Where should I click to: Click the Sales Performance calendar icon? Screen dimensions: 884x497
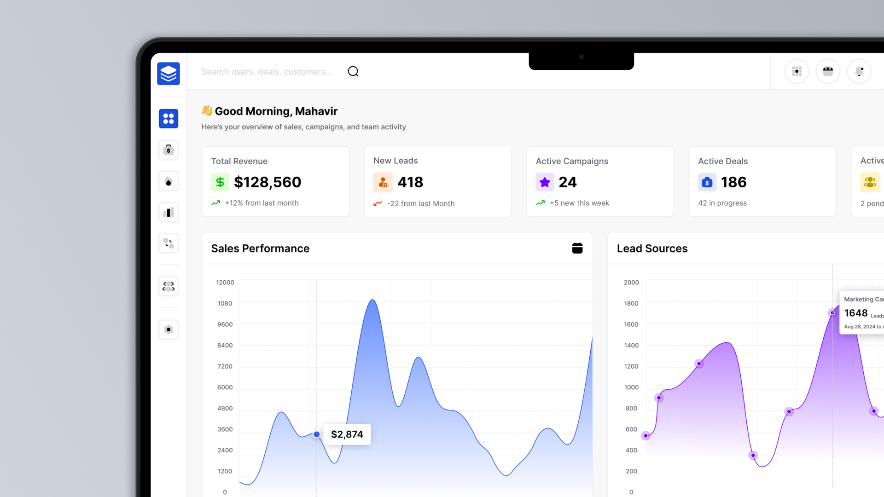577,248
